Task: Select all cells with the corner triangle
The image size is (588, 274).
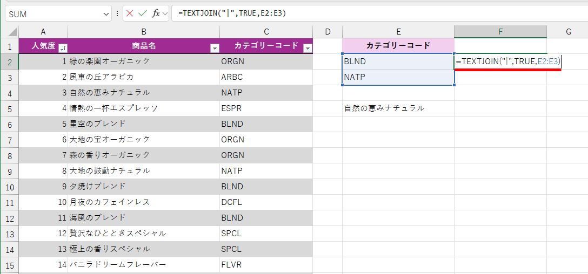Action: pos(12,32)
